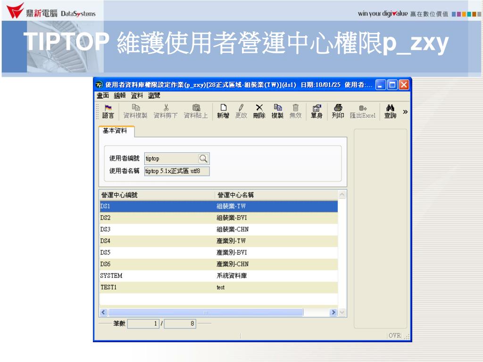
Task: Click the 更改 pencil edit icon
Action: click(x=241, y=107)
